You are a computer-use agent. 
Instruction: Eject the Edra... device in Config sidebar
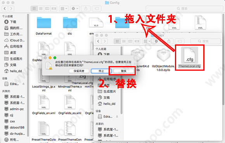coord(24,84)
